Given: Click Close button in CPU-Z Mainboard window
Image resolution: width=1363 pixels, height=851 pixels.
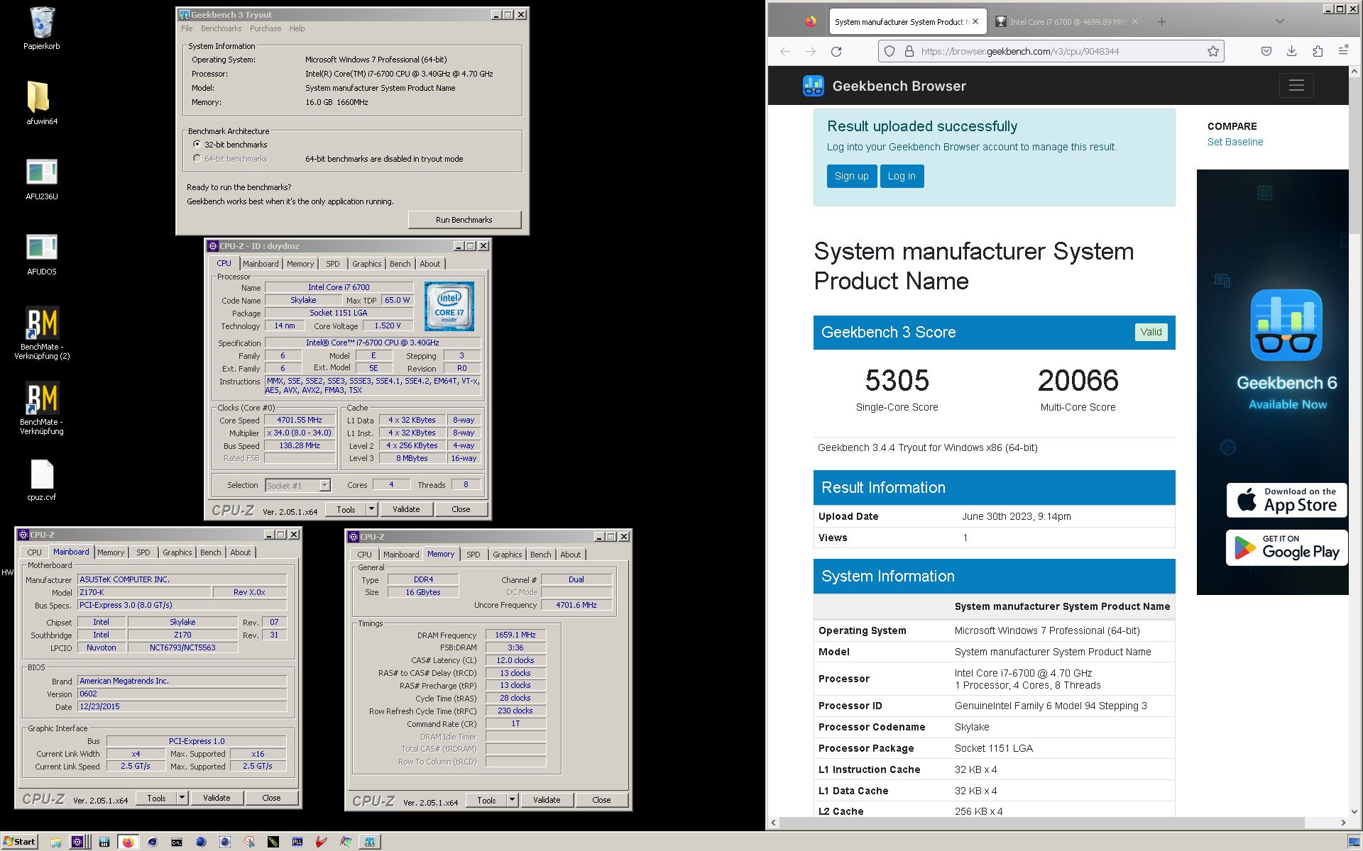Looking at the screenshot, I should (271, 798).
